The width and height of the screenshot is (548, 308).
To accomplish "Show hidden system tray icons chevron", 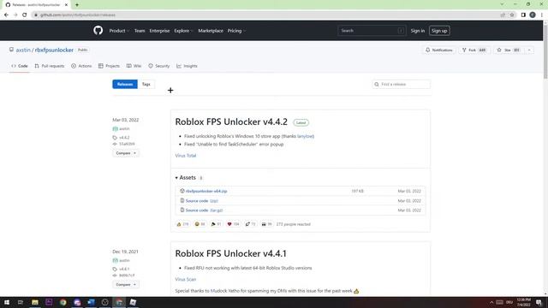I will click(491, 302).
